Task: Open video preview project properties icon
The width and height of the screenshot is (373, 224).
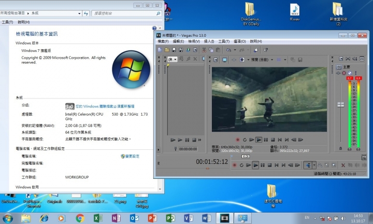Action: point(216,60)
